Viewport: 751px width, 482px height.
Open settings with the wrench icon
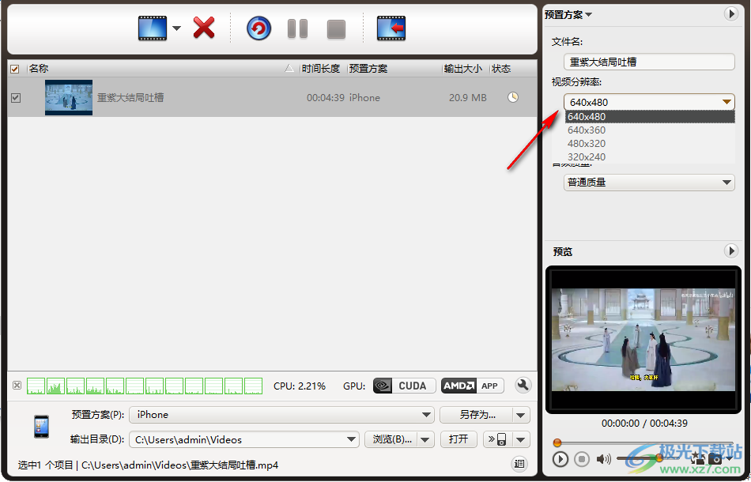point(523,386)
